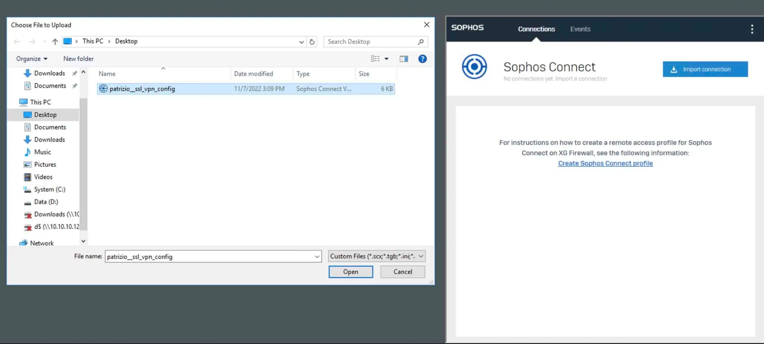Viewport: 764px width, 344px height.
Task: Click the Sophos icon of the config file
Action: 103,89
